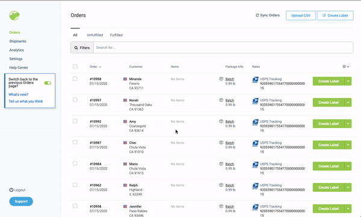Toggle the previous Orders page switch

click(x=48, y=83)
